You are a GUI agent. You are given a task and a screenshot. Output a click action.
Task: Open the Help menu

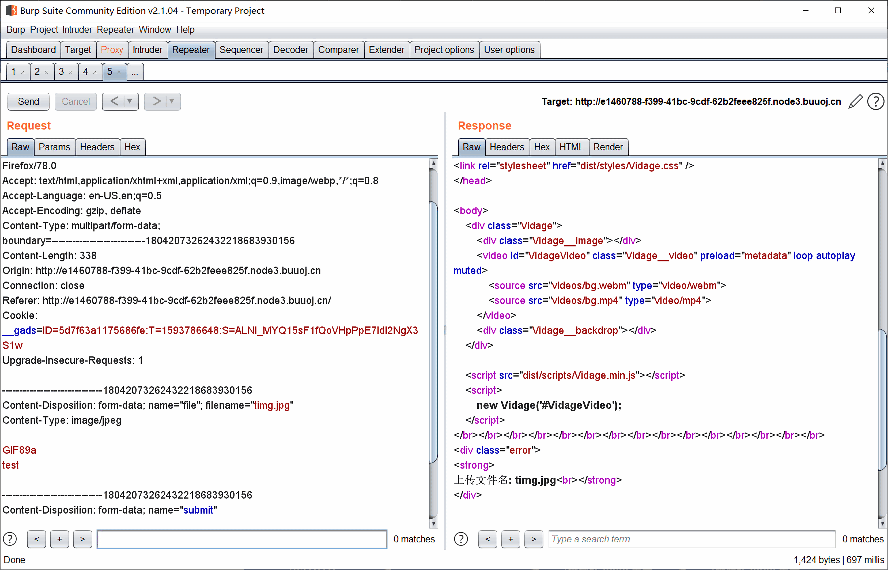185,30
